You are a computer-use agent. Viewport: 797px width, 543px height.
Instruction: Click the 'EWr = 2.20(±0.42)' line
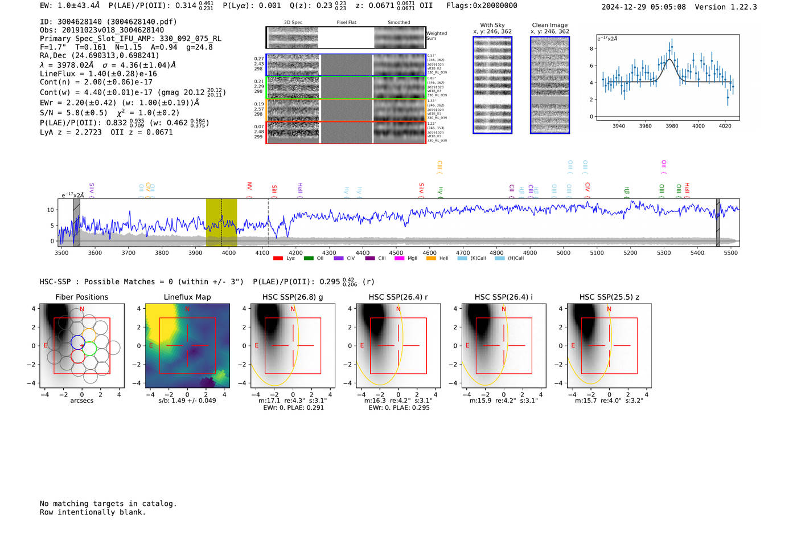coord(78,103)
